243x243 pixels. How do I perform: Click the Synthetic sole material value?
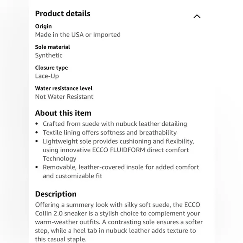[49, 55]
